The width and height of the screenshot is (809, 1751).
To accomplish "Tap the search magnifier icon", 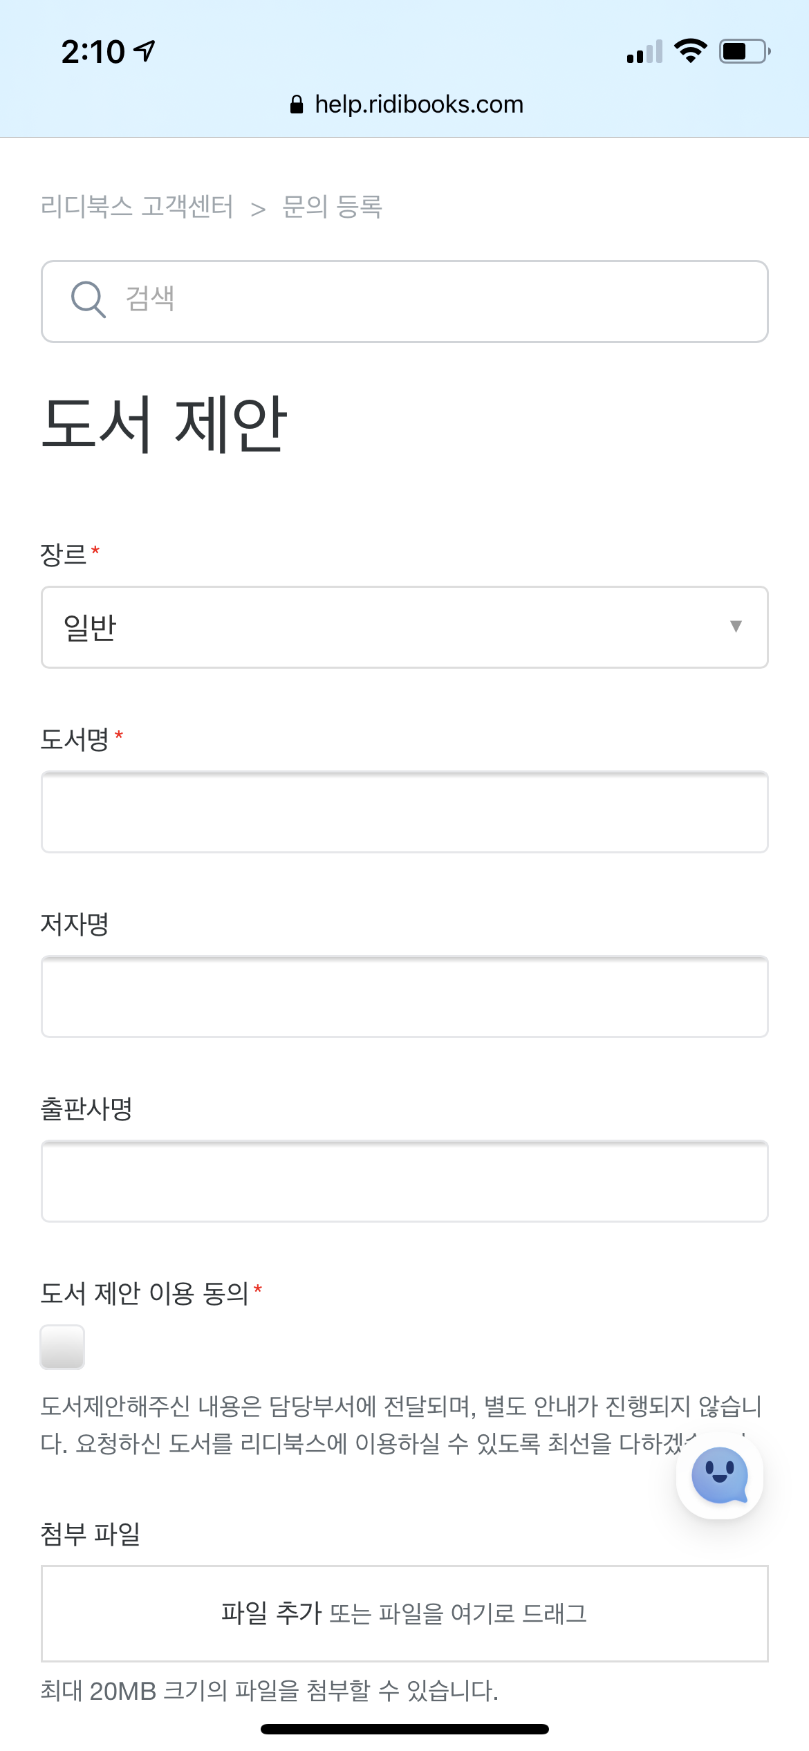I will 89,300.
